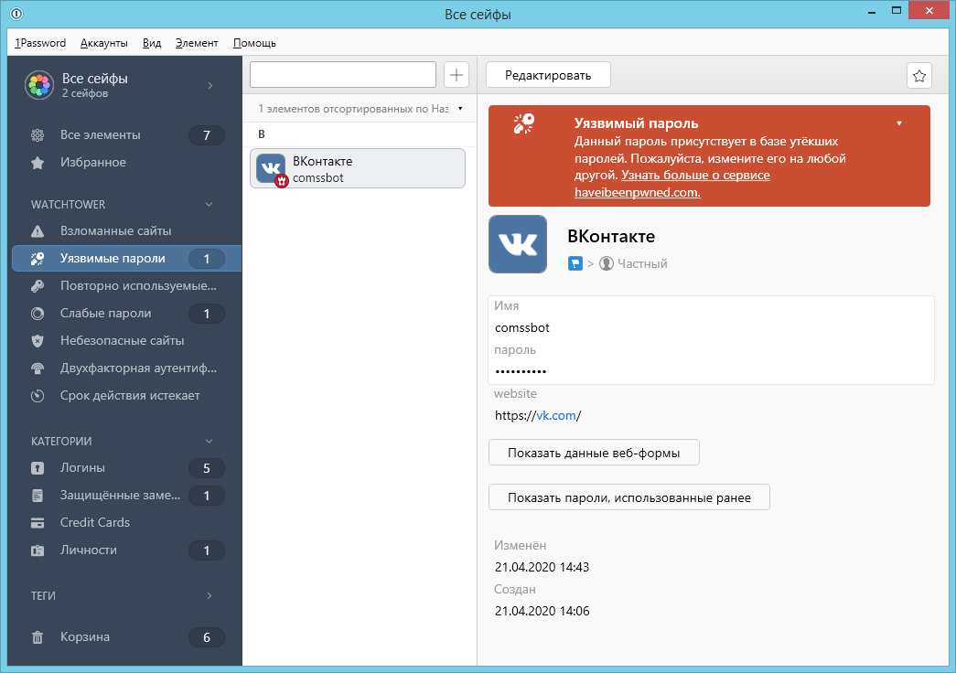Click the ID badge icon for Личности
Viewport: 956px width, 673px height.
(x=38, y=550)
